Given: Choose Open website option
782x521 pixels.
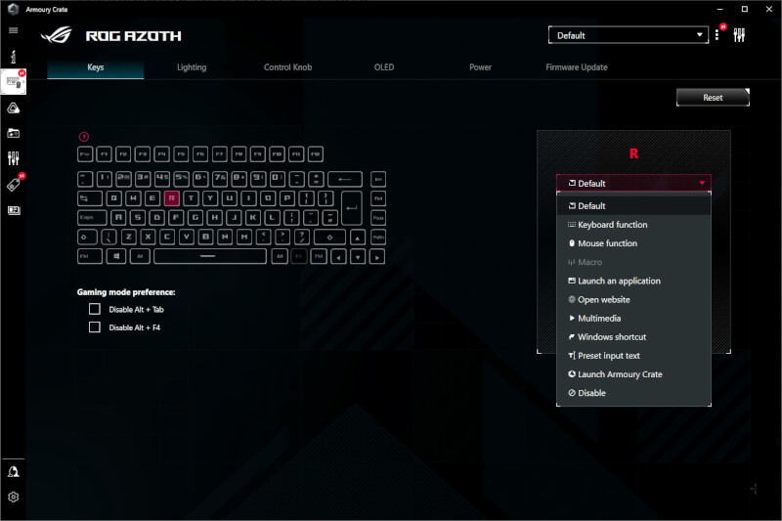Looking at the screenshot, I should [x=633, y=300].
